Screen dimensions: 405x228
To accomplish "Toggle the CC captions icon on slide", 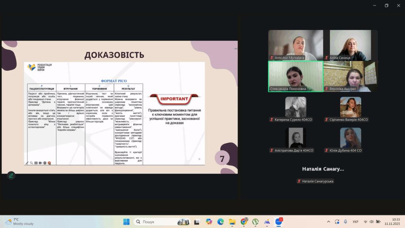I will click(36, 163).
